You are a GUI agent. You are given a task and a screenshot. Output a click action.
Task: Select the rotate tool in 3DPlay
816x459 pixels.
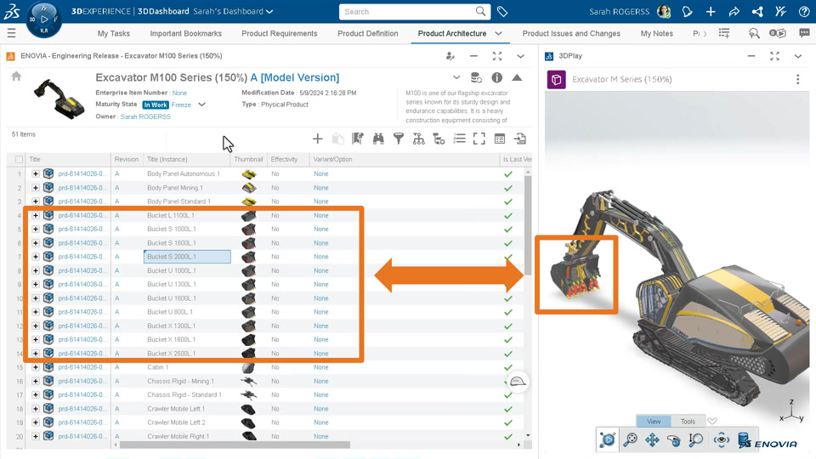pyautogui.click(x=674, y=440)
